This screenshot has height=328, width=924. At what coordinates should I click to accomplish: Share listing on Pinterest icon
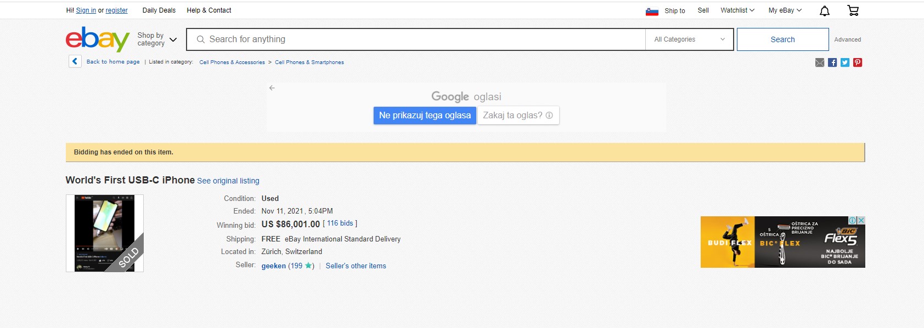click(858, 62)
